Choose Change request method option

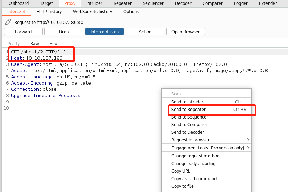(195, 156)
